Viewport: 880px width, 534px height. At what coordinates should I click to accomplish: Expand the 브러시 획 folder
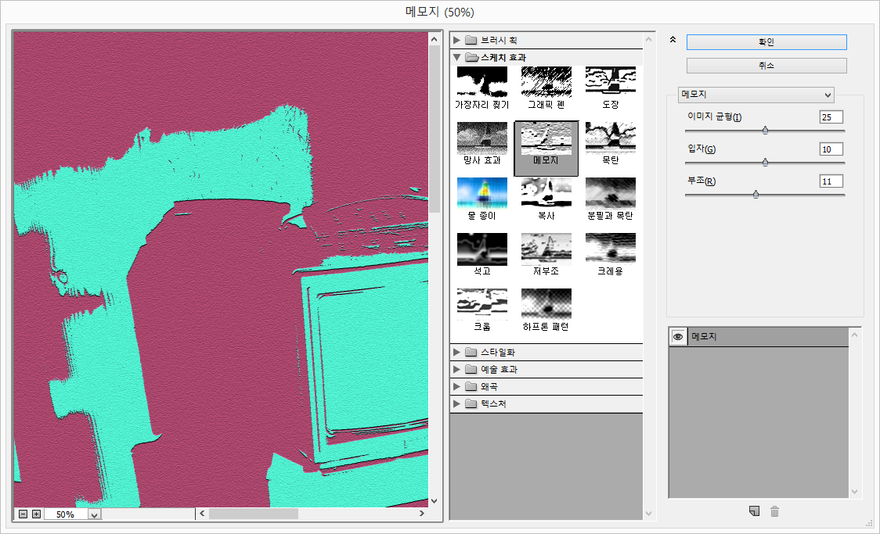(x=457, y=40)
